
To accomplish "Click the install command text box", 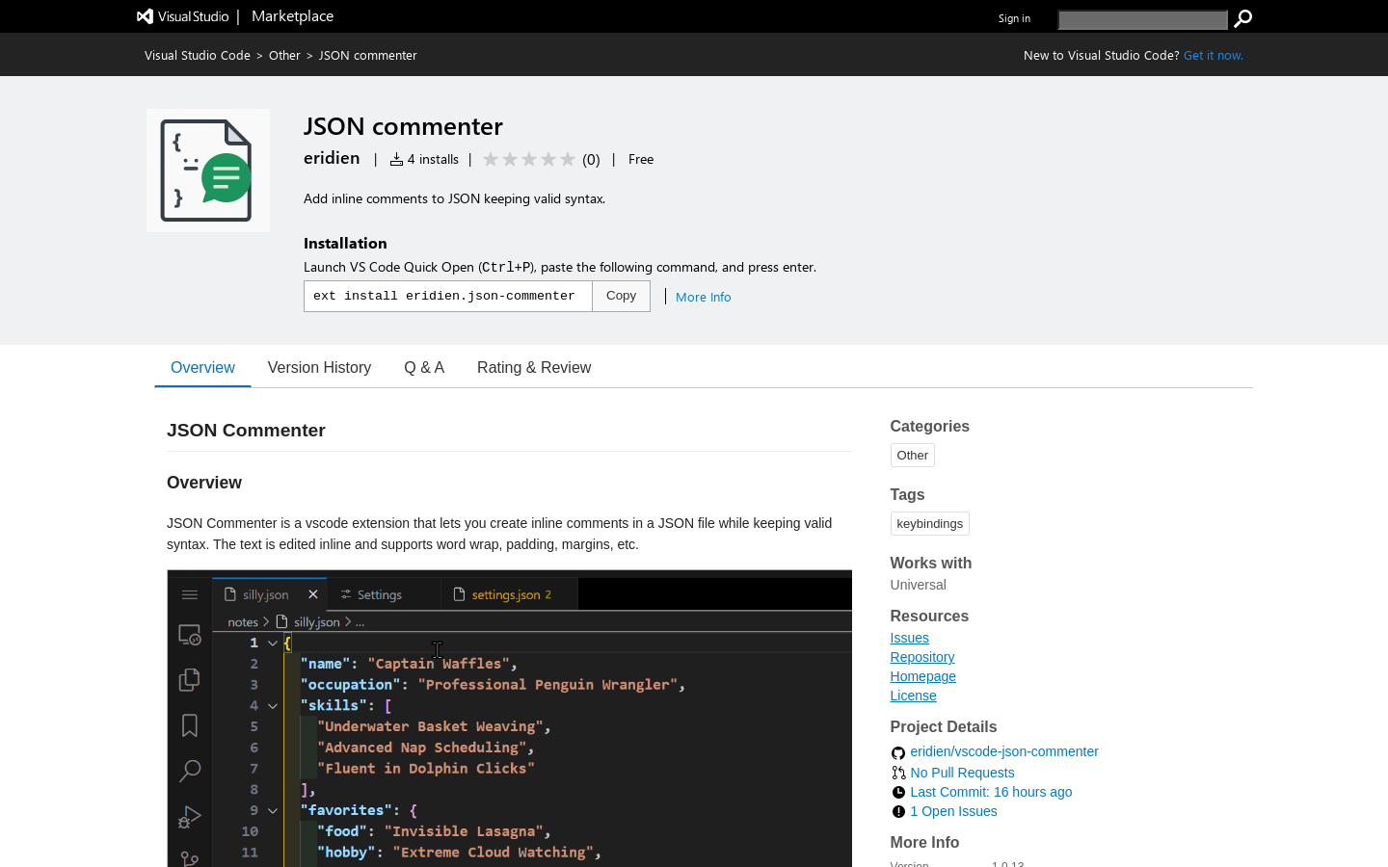I will [448, 296].
